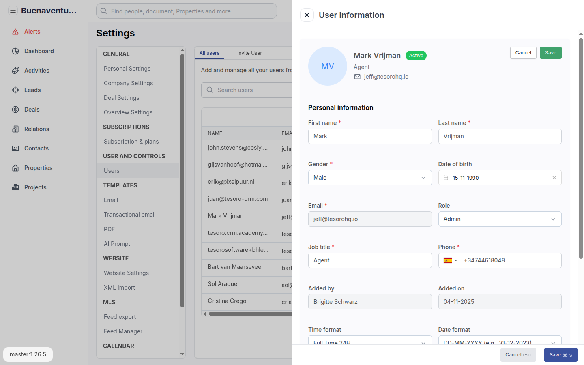
Task: Click the search magnifier icon in top bar
Action: point(104,11)
